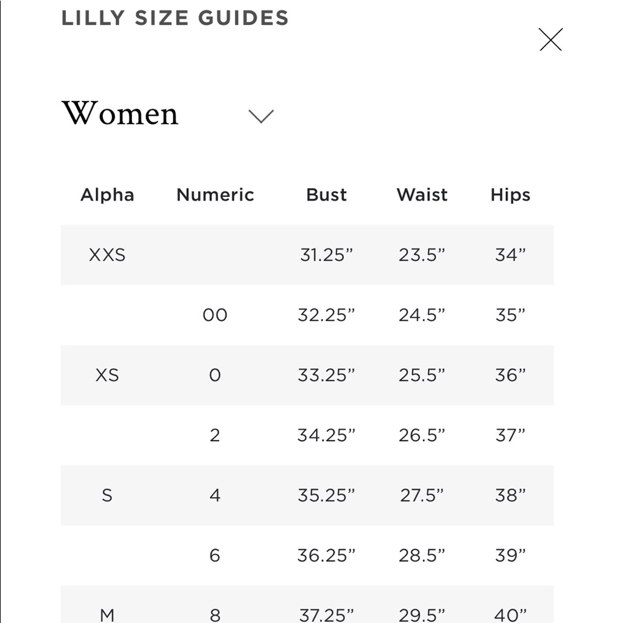Viewport: 623px width, 623px height.
Task: Click the Bust column header
Action: [x=326, y=194]
